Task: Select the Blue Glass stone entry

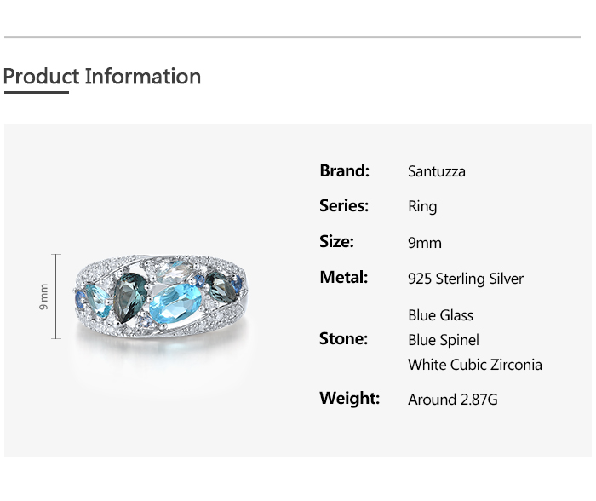Action: click(440, 315)
